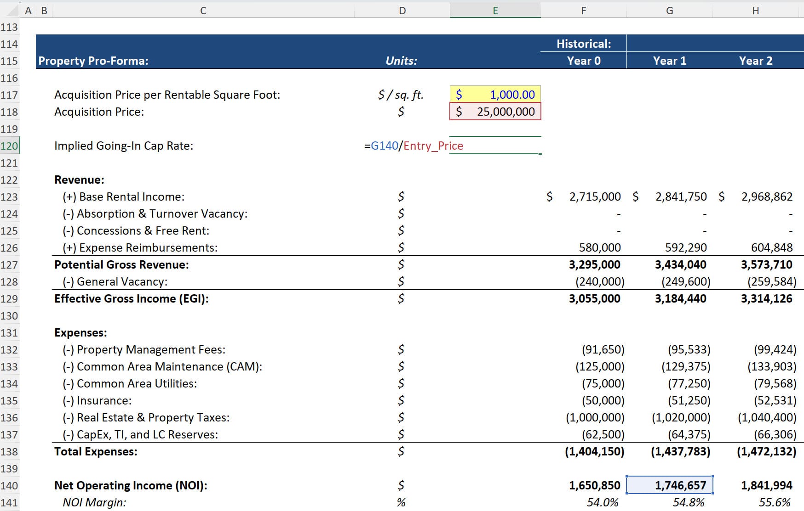Viewport: 804px width, 511px height.
Task: Select the column H header
Action: pos(756,9)
